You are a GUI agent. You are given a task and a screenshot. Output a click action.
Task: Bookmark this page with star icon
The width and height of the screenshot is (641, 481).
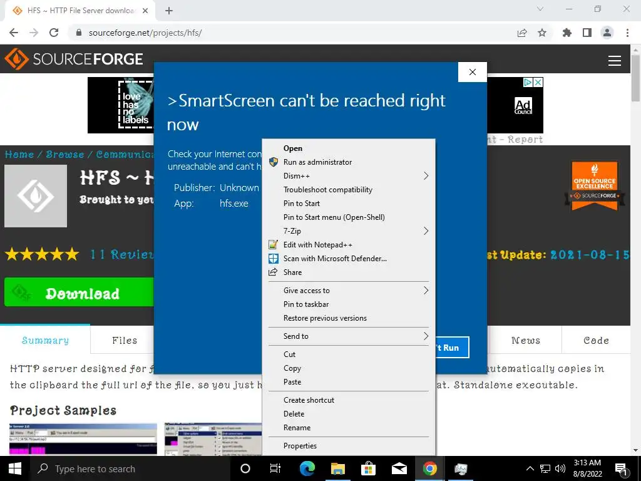tap(542, 33)
